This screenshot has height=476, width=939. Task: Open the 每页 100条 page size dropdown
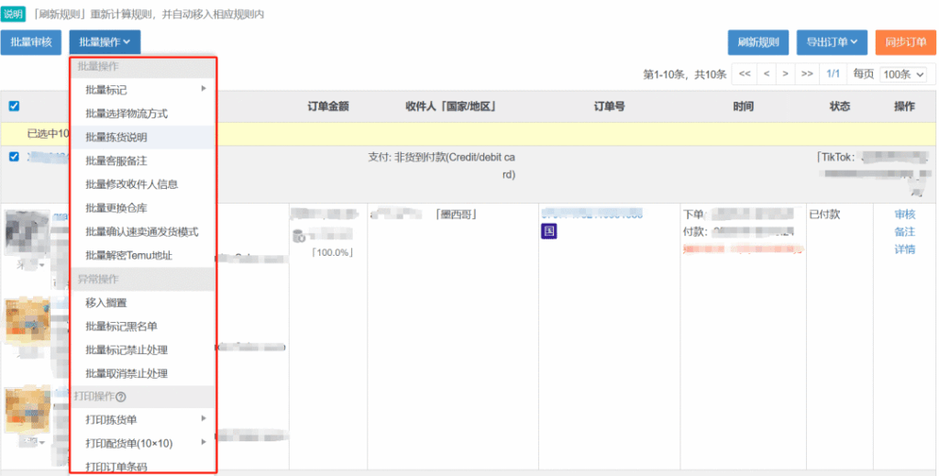pos(902,74)
